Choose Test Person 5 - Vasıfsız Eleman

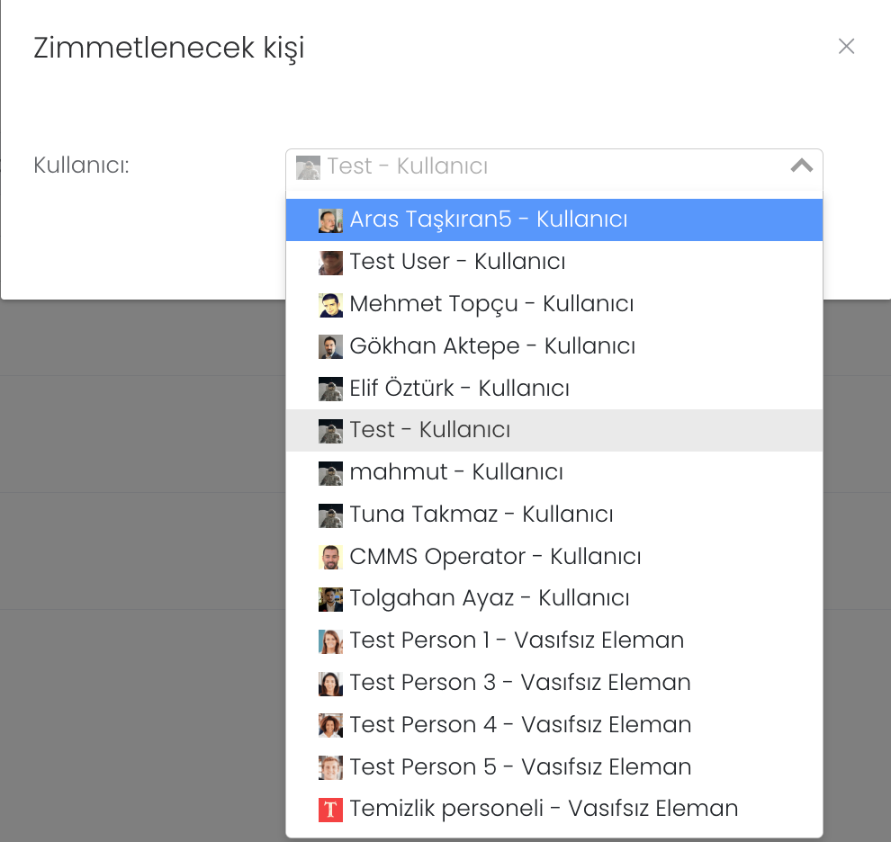pos(520,767)
